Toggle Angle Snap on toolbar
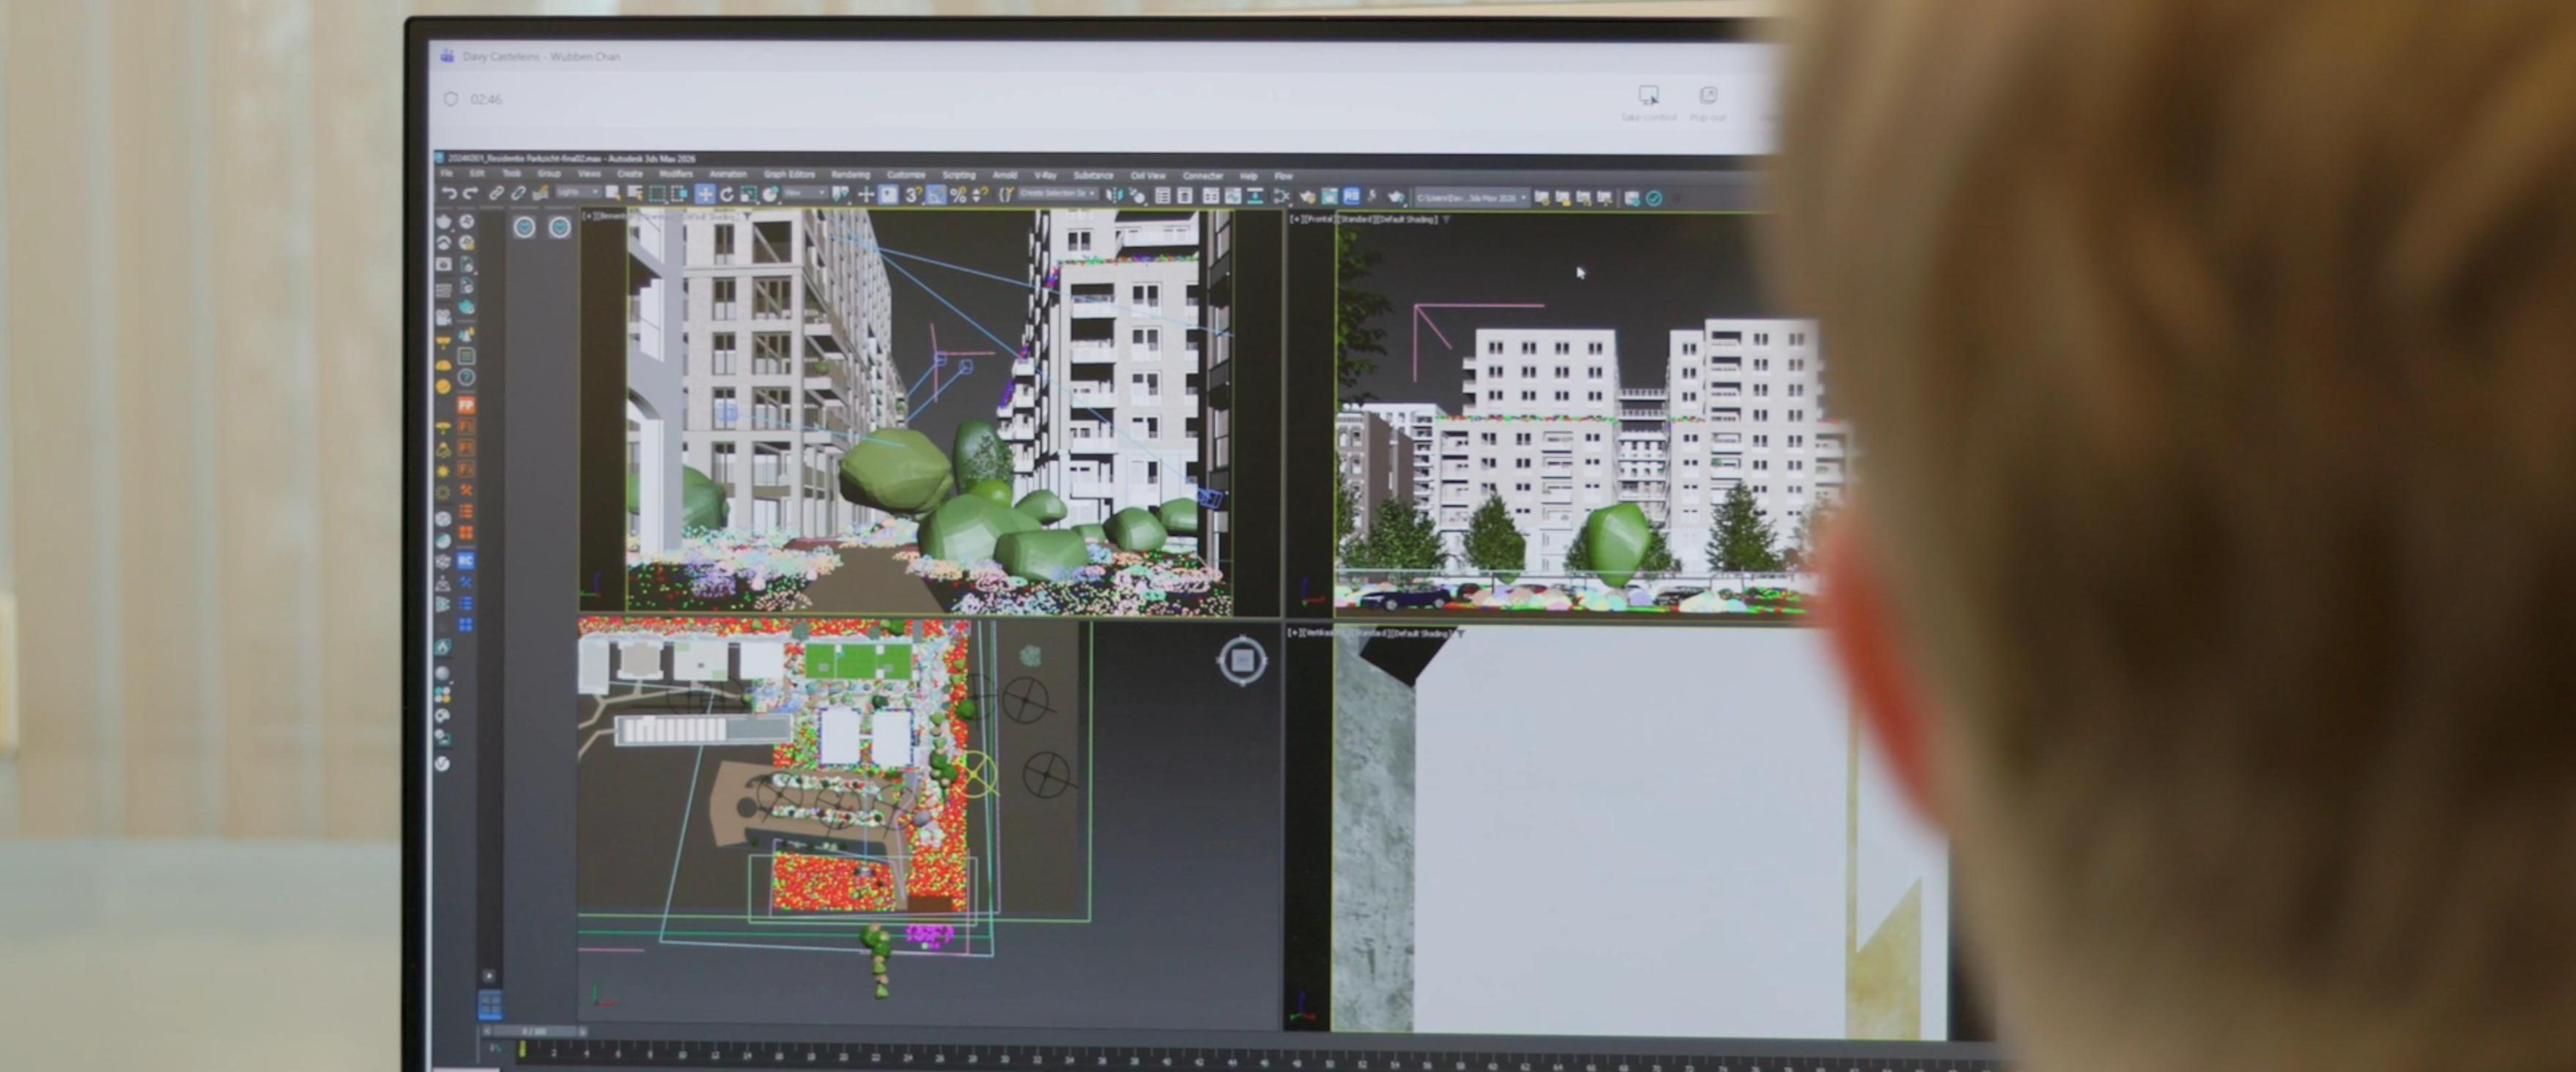2576x1072 pixels. point(935,195)
